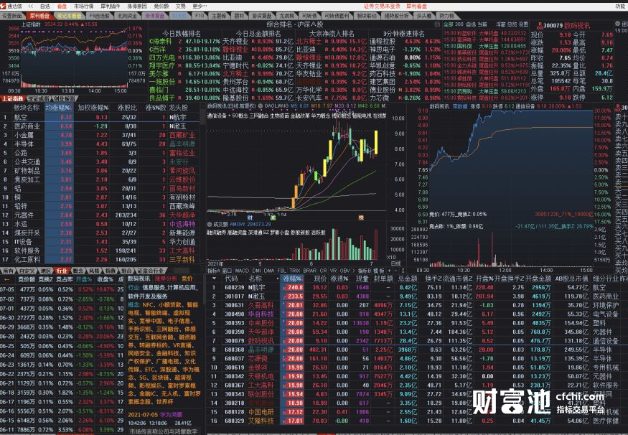The height and width of the screenshot is (435, 628).
Task: Select the 证监会行业 category tab
Action: click(x=151, y=271)
